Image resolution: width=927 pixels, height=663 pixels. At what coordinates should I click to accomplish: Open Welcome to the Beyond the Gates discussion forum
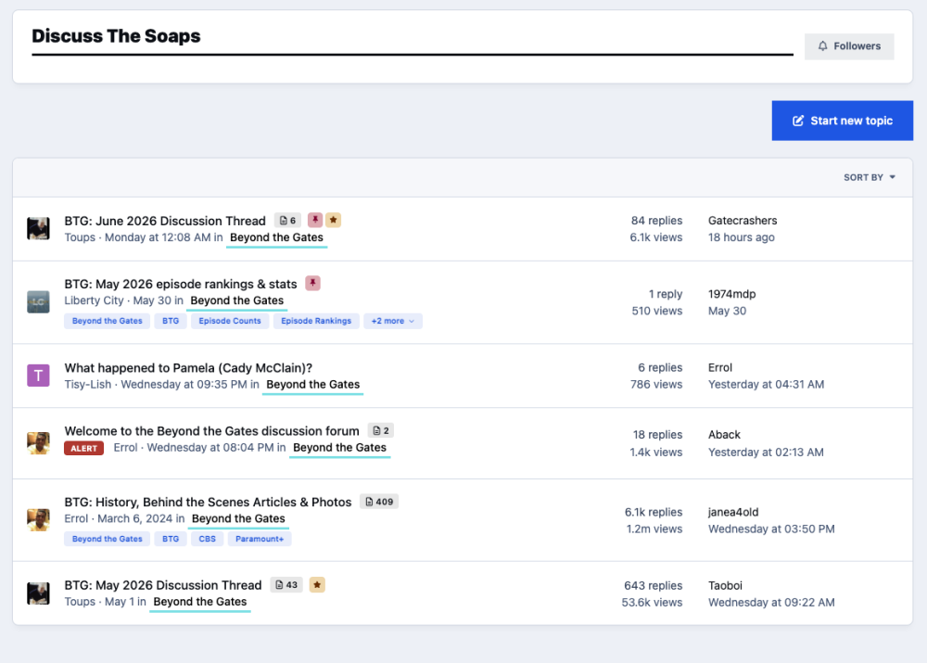pos(211,431)
